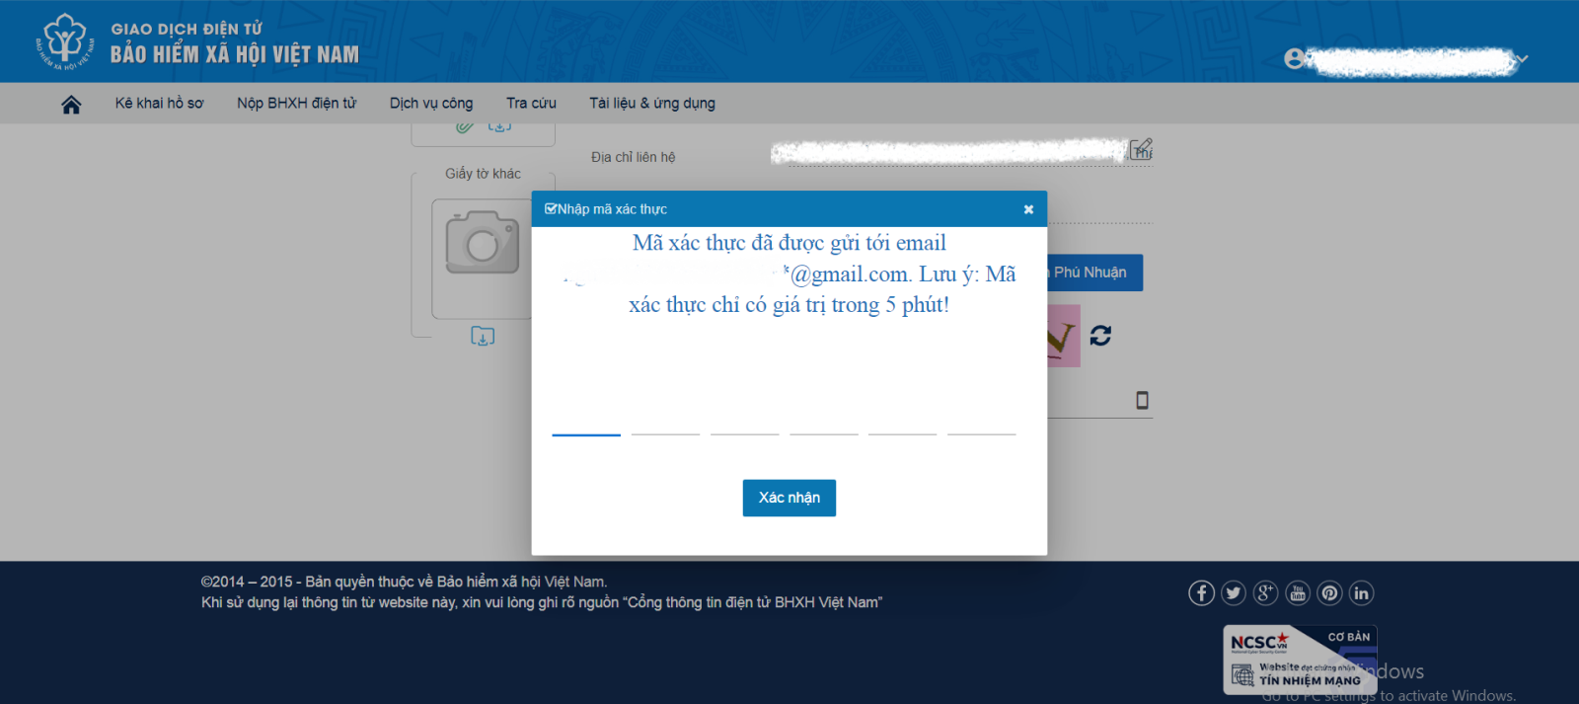
Task: Focus the second verification code digit field
Action: pyautogui.click(x=665, y=420)
